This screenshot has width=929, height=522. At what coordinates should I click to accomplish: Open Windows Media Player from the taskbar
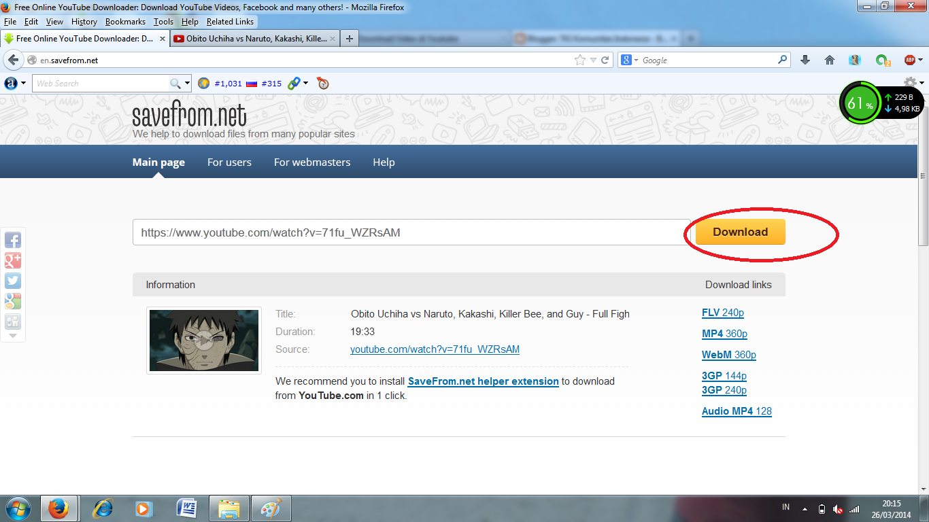[x=143, y=508]
